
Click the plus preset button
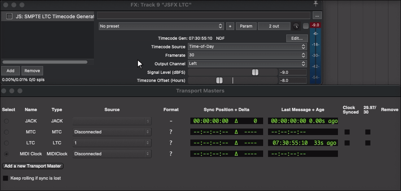click(230, 26)
